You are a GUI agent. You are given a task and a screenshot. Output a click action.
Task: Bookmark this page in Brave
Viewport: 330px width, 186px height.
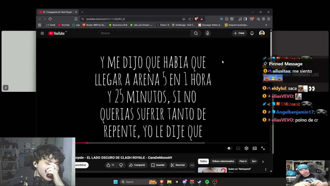coord(76,19)
